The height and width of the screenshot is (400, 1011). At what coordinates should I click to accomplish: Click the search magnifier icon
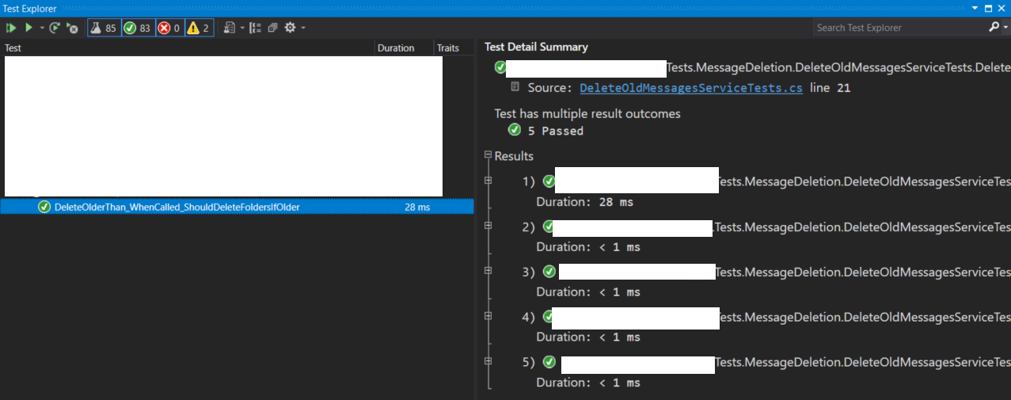994,27
